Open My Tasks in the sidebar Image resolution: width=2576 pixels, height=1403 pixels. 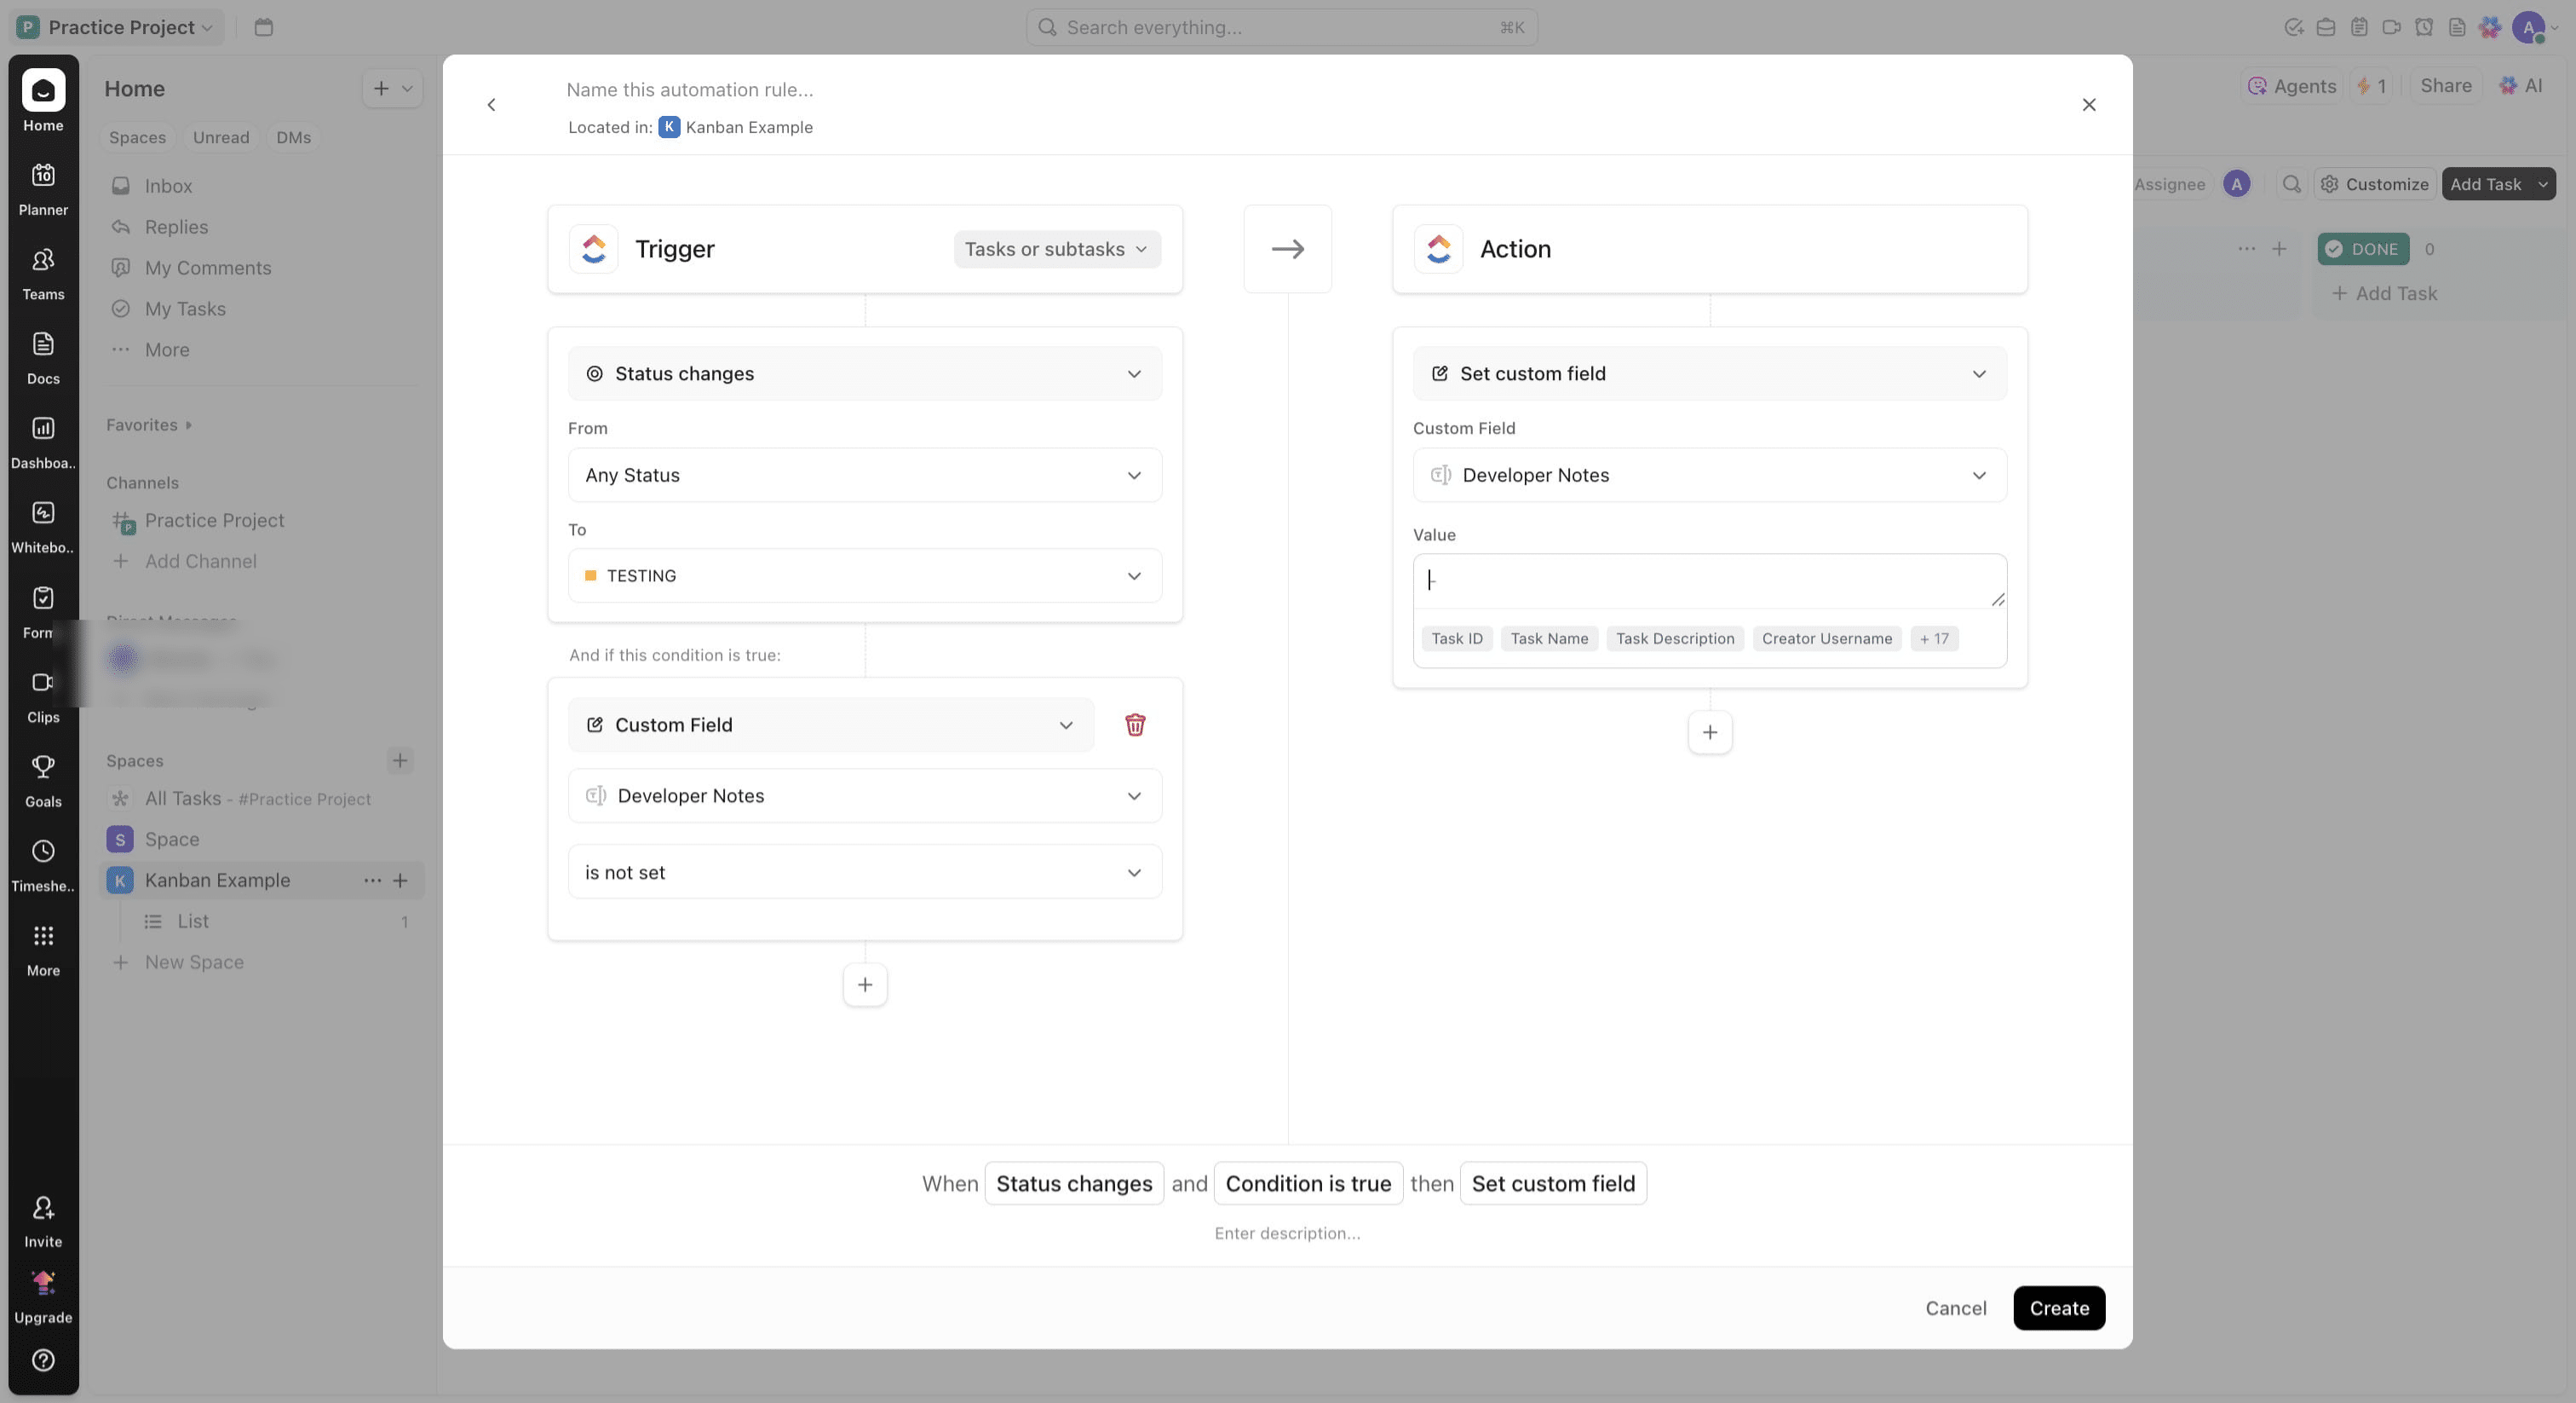click(x=185, y=309)
